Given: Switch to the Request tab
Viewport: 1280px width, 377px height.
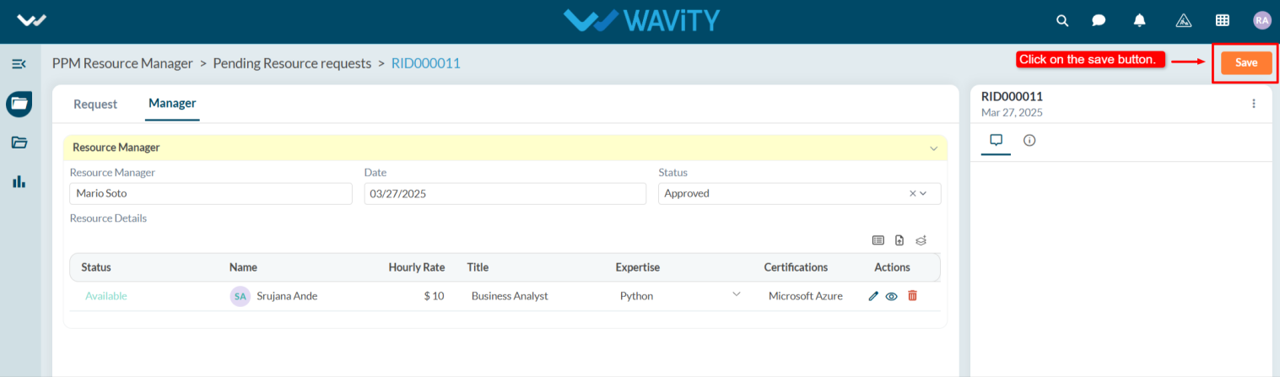Looking at the screenshot, I should 95,105.
